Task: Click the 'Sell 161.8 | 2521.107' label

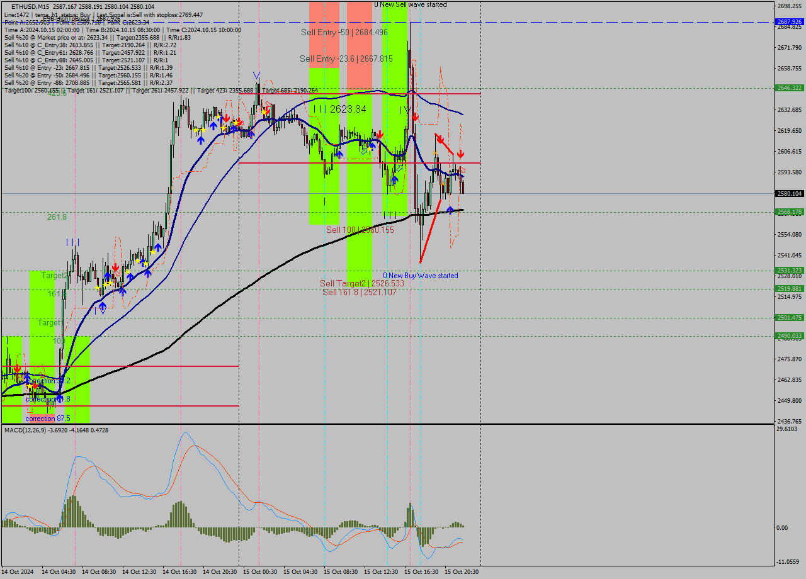Action: tap(360, 292)
